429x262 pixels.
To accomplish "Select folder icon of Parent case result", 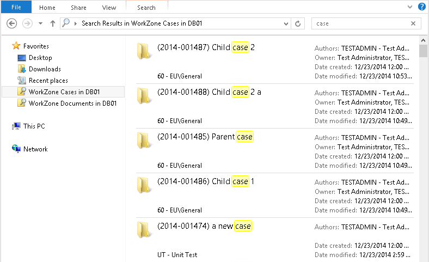I will [144, 141].
